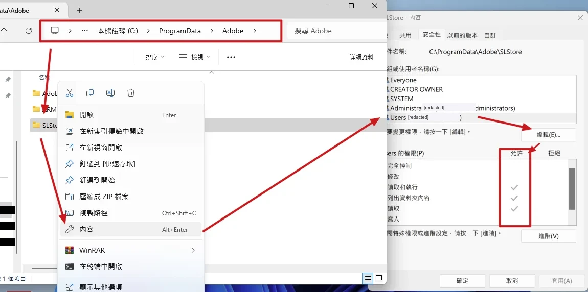Click the 取消 button
The image size is (588, 292).
[x=512, y=281]
